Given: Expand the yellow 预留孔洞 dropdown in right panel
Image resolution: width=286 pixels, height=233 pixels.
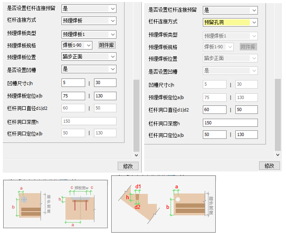Looking at the screenshot, I should click(x=230, y=23).
